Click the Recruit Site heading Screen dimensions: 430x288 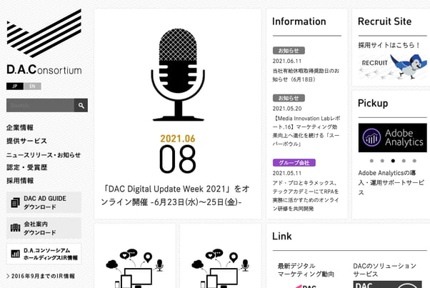[x=385, y=21]
